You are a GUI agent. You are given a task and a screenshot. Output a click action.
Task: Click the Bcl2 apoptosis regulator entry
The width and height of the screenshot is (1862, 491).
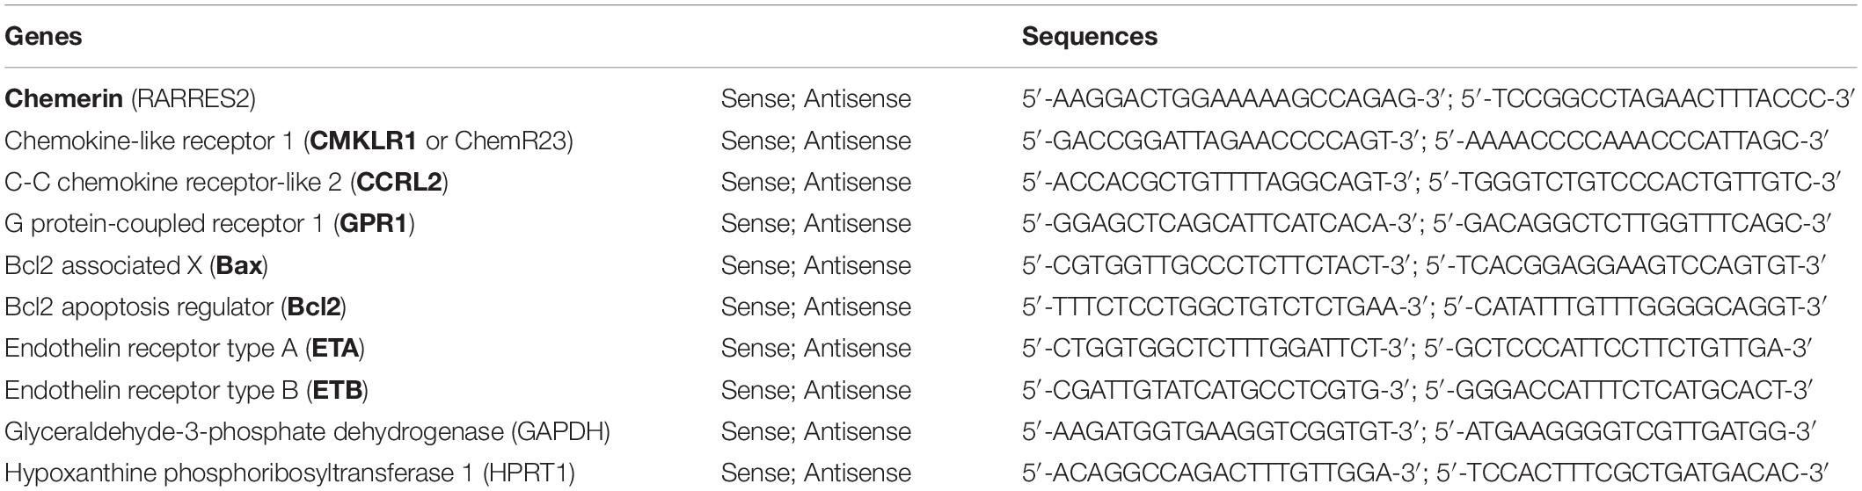pos(175,307)
